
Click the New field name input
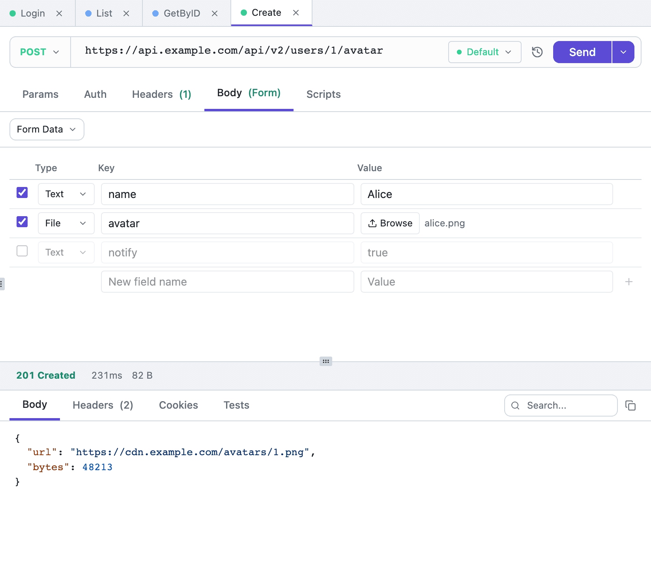(x=228, y=282)
